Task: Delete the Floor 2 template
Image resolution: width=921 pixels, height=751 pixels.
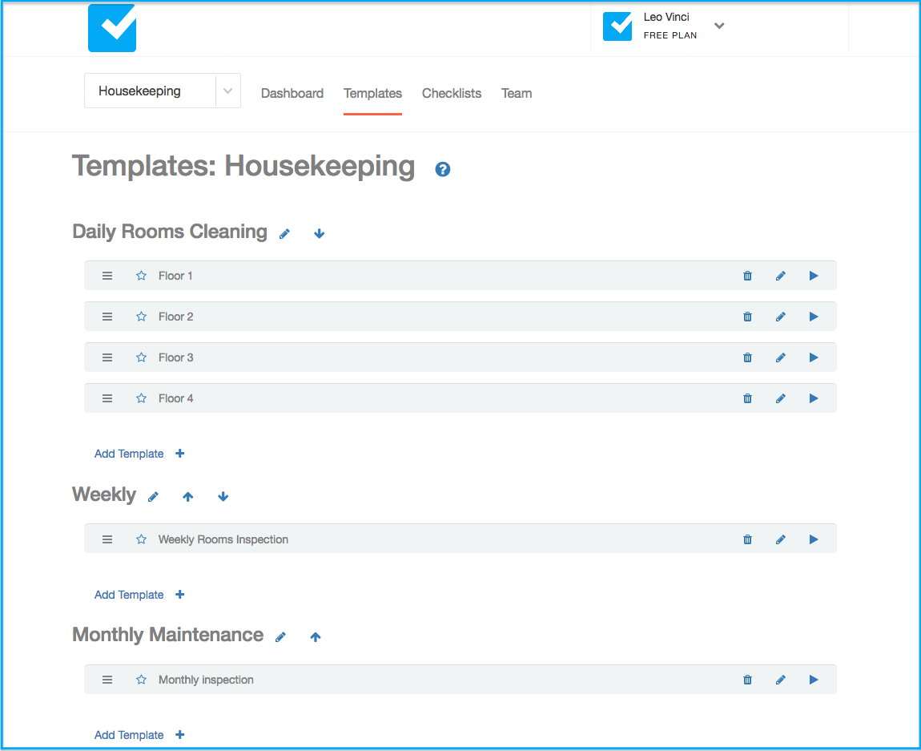Action: pos(747,317)
